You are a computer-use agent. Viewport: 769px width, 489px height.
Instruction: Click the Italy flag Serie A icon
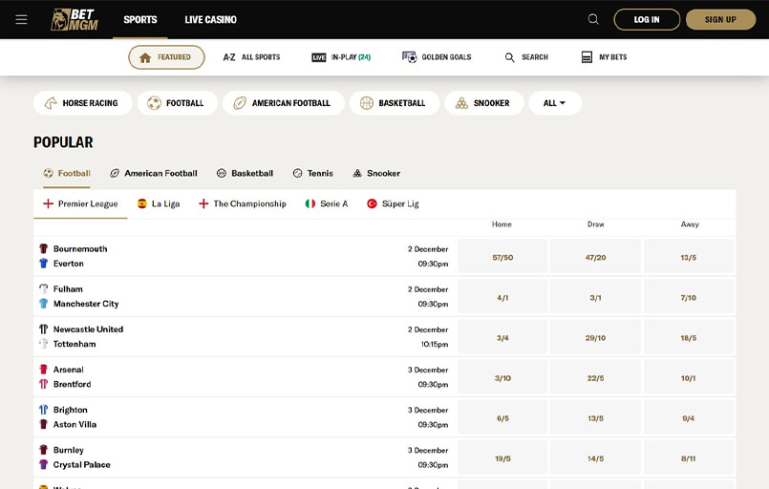tap(310, 203)
